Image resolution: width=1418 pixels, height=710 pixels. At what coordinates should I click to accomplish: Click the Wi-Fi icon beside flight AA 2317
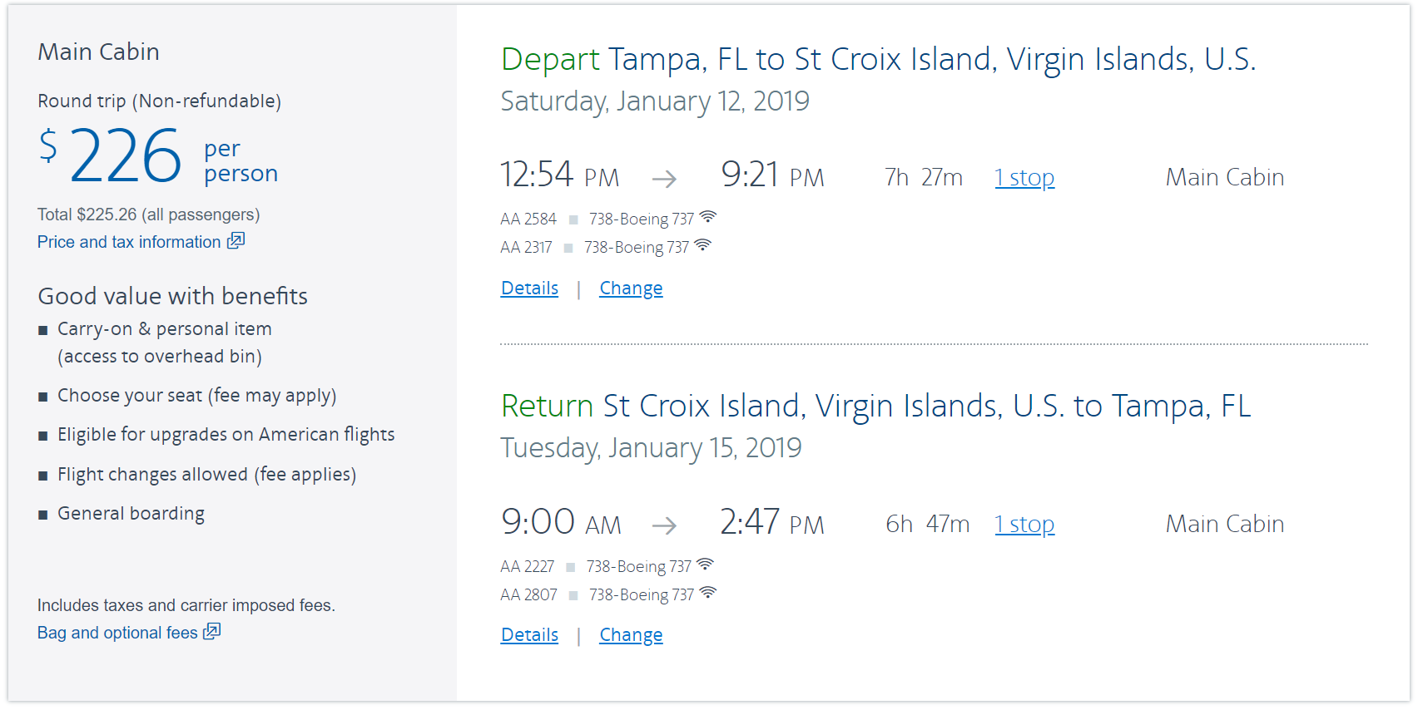click(x=703, y=245)
